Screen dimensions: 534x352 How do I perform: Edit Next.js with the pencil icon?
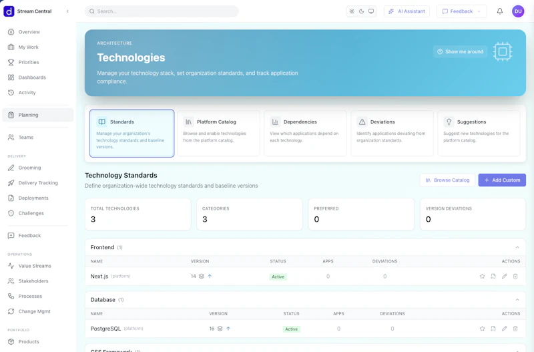[x=505, y=277]
